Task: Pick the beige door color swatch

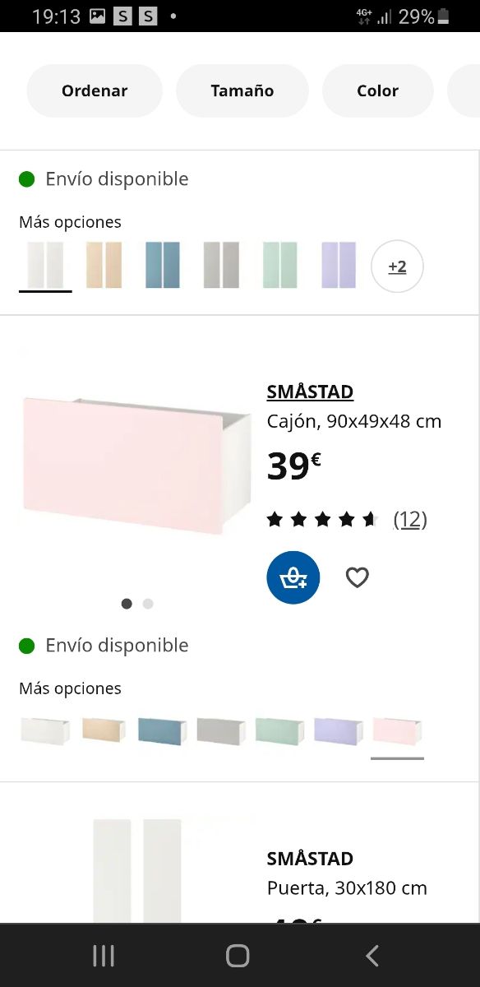Action: click(104, 265)
